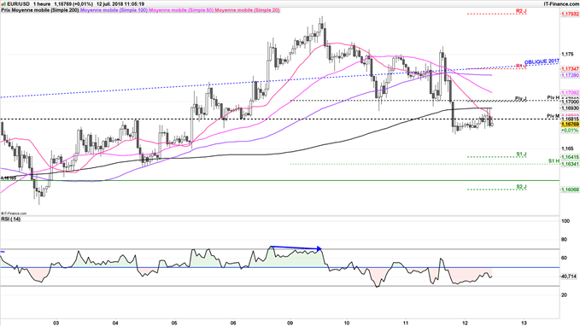The image size is (580, 326).
Task: Click date label 13 on time axis
Action: pyautogui.click(x=524, y=323)
